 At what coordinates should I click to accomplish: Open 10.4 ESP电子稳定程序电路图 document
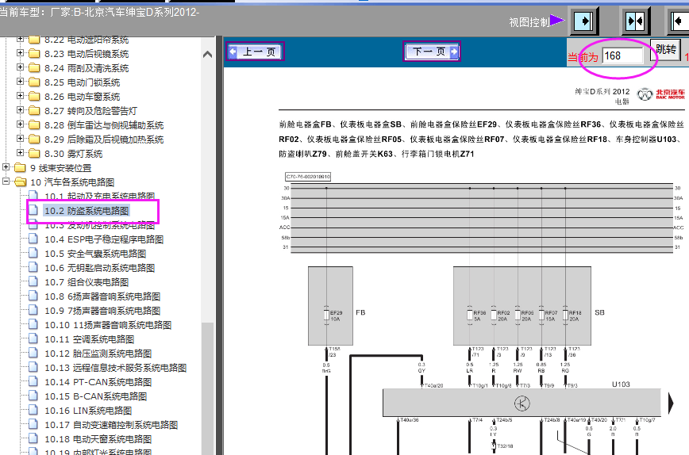[x=104, y=239]
